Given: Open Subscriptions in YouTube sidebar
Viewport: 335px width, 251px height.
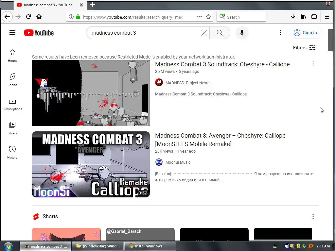Looking at the screenshot, I should (12, 104).
